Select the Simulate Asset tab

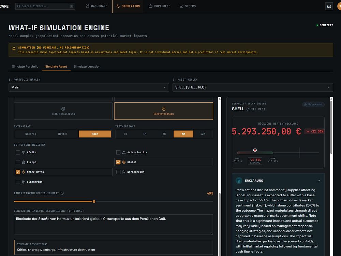pos(56,67)
